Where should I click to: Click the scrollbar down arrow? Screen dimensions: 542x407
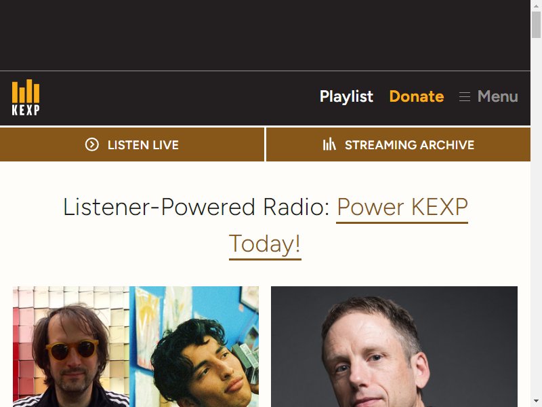536,402
